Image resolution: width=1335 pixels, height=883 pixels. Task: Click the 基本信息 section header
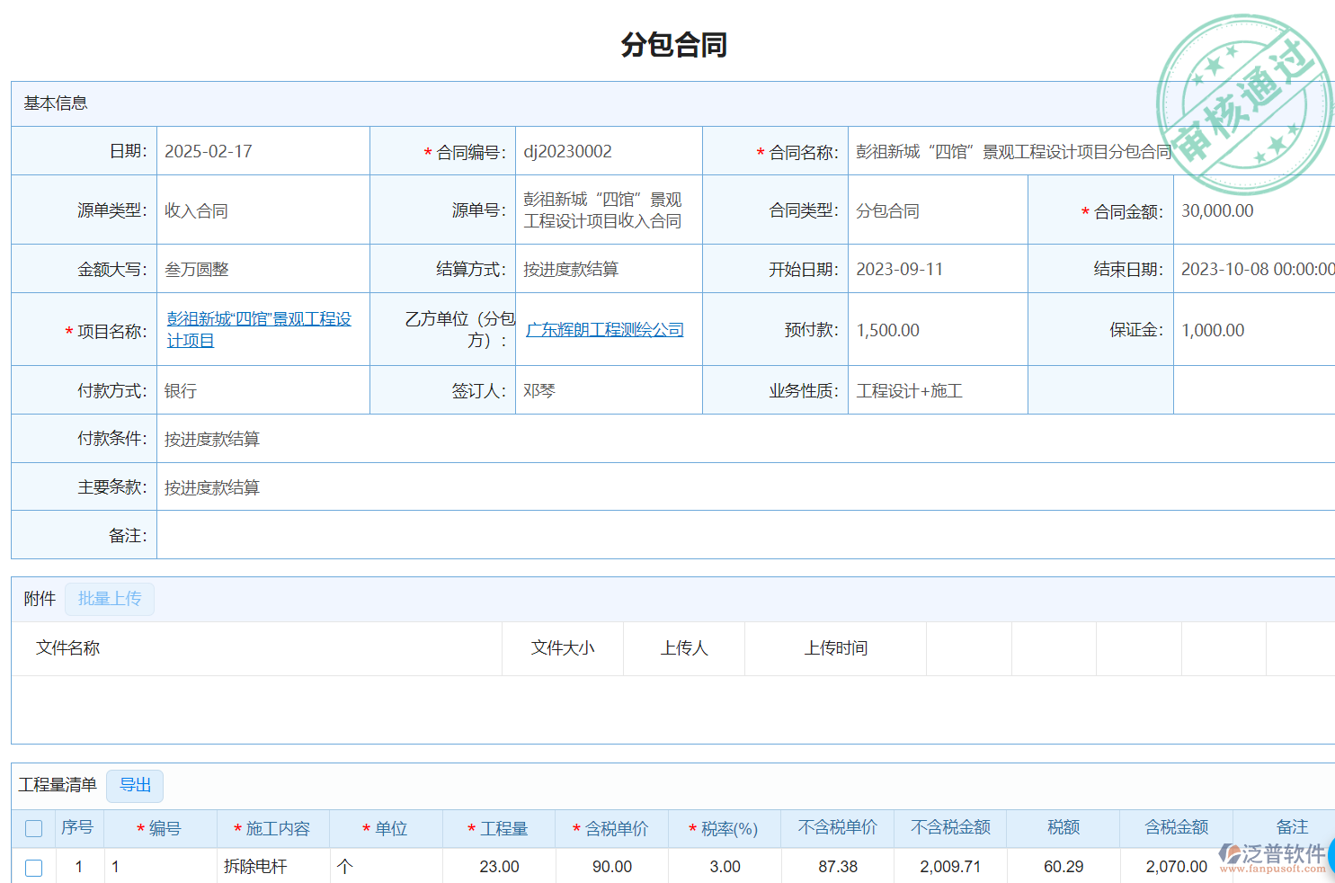[56, 103]
